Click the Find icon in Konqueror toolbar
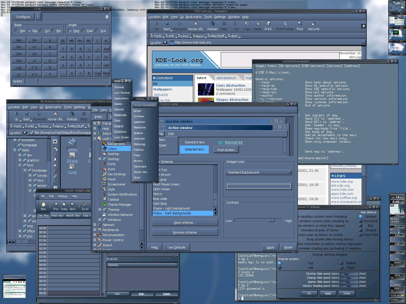406x304 pixels. pyautogui.click(x=300, y=24)
